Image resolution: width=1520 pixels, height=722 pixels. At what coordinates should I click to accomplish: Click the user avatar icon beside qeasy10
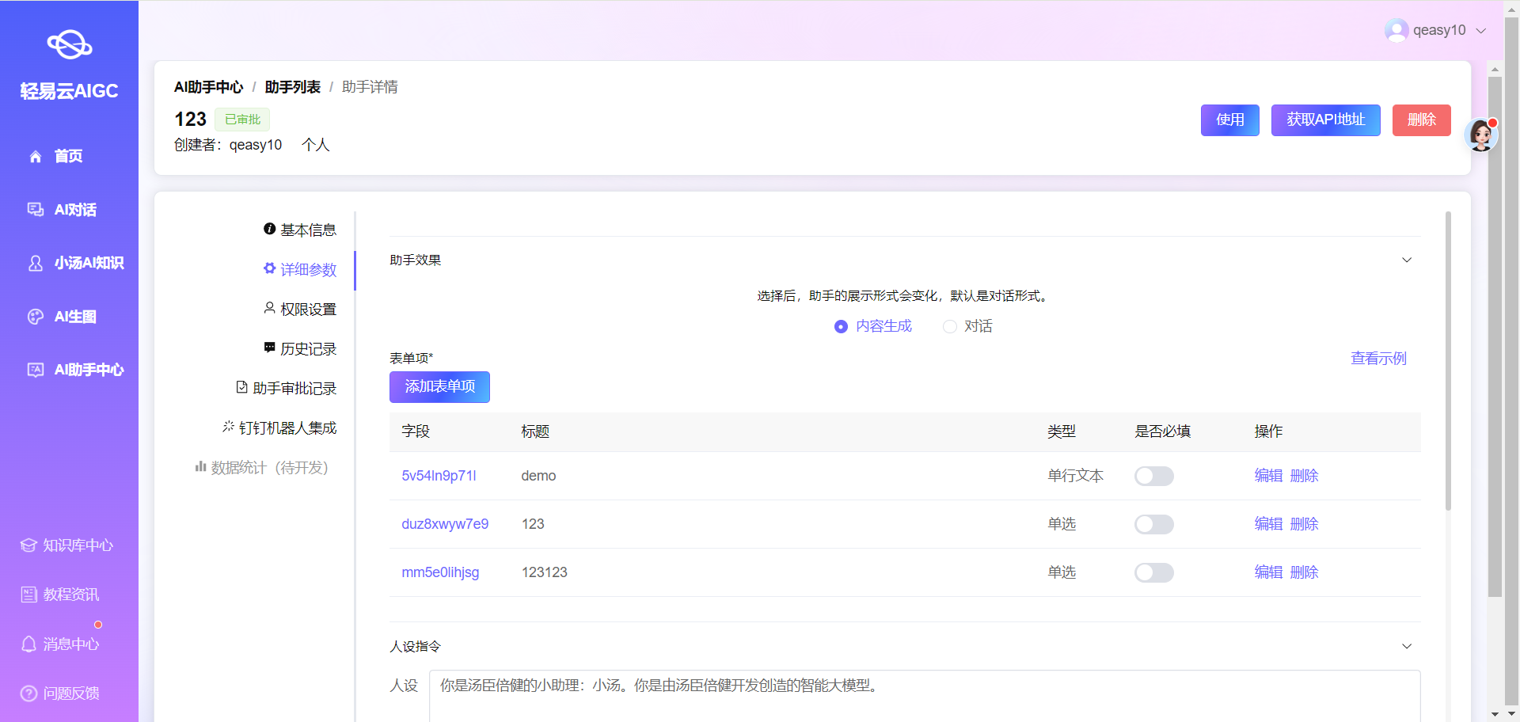coord(1396,30)
